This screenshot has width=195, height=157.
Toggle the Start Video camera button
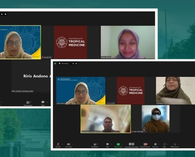[x=69, y=145]
